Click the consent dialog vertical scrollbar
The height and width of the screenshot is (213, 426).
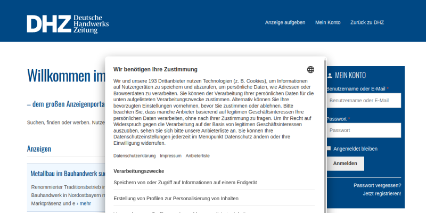pos(325,136)
